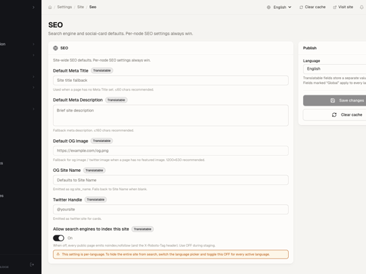
Task: Click the "On" label next to the toggle
Action: (70, 238)
